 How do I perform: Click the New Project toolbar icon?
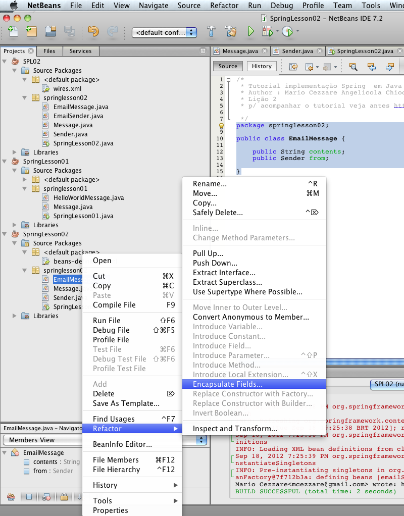[31, 31]
